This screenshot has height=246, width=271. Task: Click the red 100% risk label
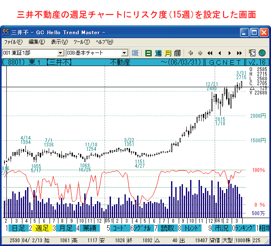click(x=259, y=170)
